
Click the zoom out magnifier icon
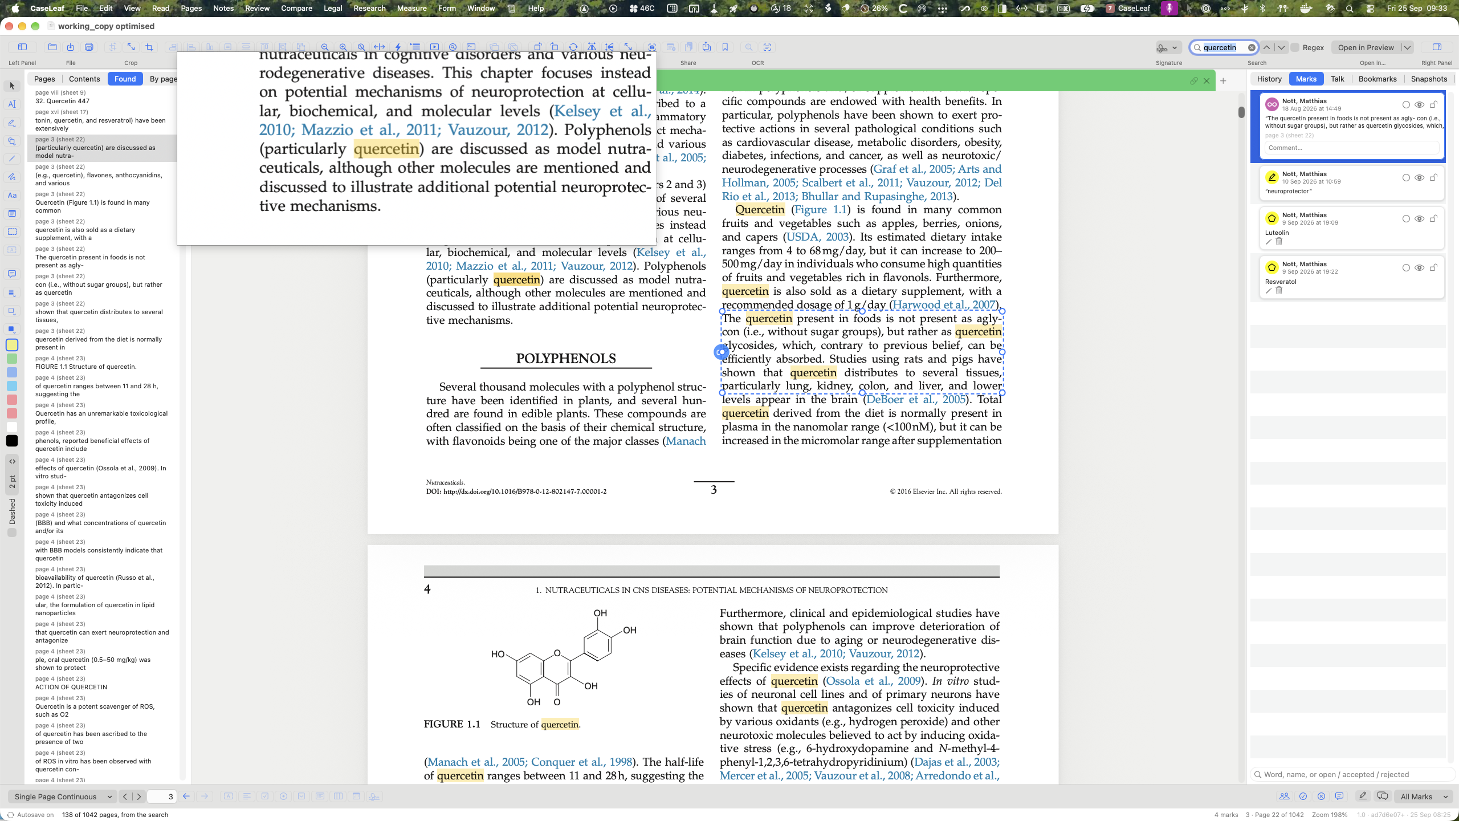pyautogui.click(x=324, y=47)
